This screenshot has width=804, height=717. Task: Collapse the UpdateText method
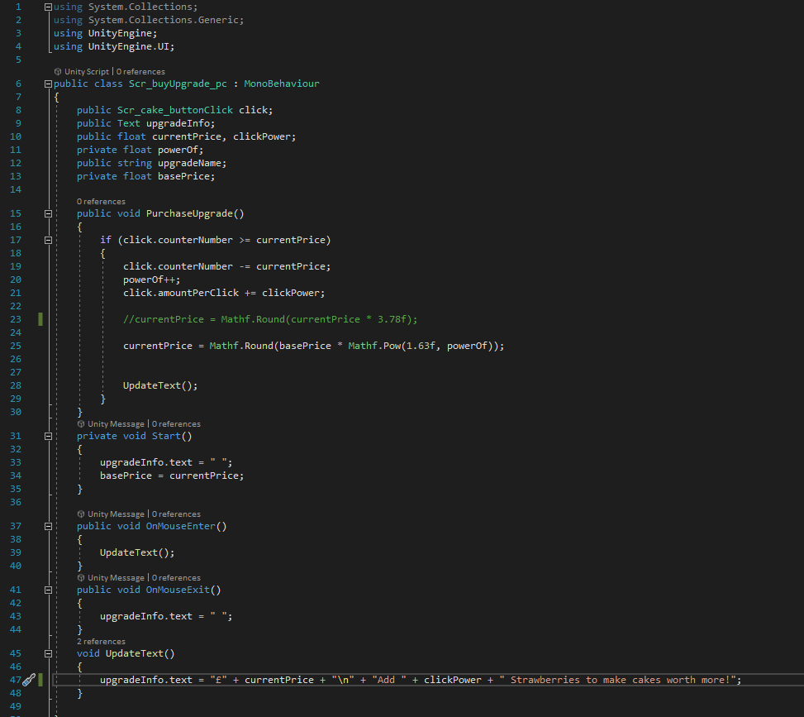pyautogui.click(x=48, y=653)
